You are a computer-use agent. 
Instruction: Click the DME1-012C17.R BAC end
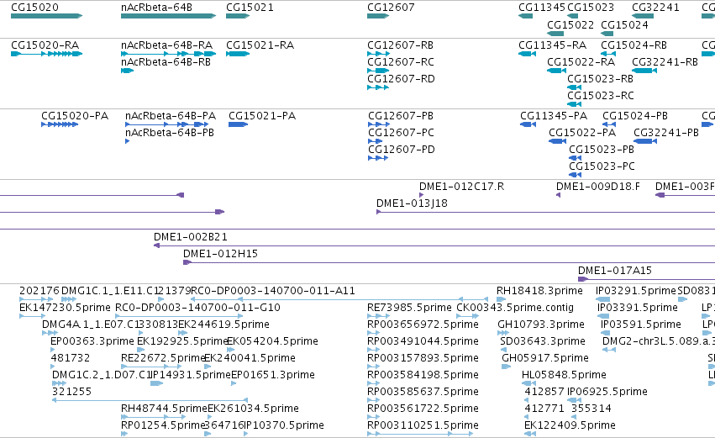tap(421, 195)
